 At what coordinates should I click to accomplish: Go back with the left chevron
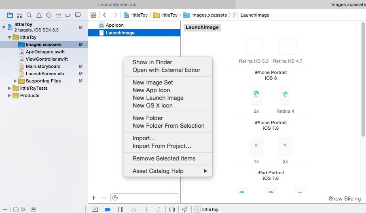coord(105,15)
